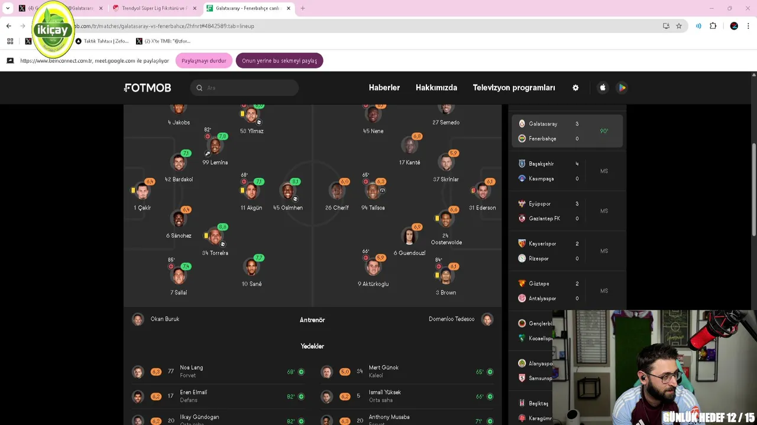Open the Chrome three-dot menu
This screenshot has height=425, width=757.
click(x=749, y=26)
